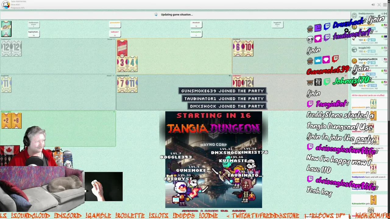
Task: Click 'DMXSHOCK JOINED THE PARTY' banner
Action: [227, 106]
